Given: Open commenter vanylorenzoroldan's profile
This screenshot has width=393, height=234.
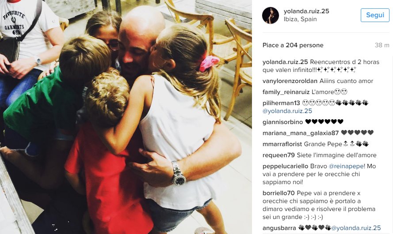Looking at the screenshot, I should click(x=290, y=81).
